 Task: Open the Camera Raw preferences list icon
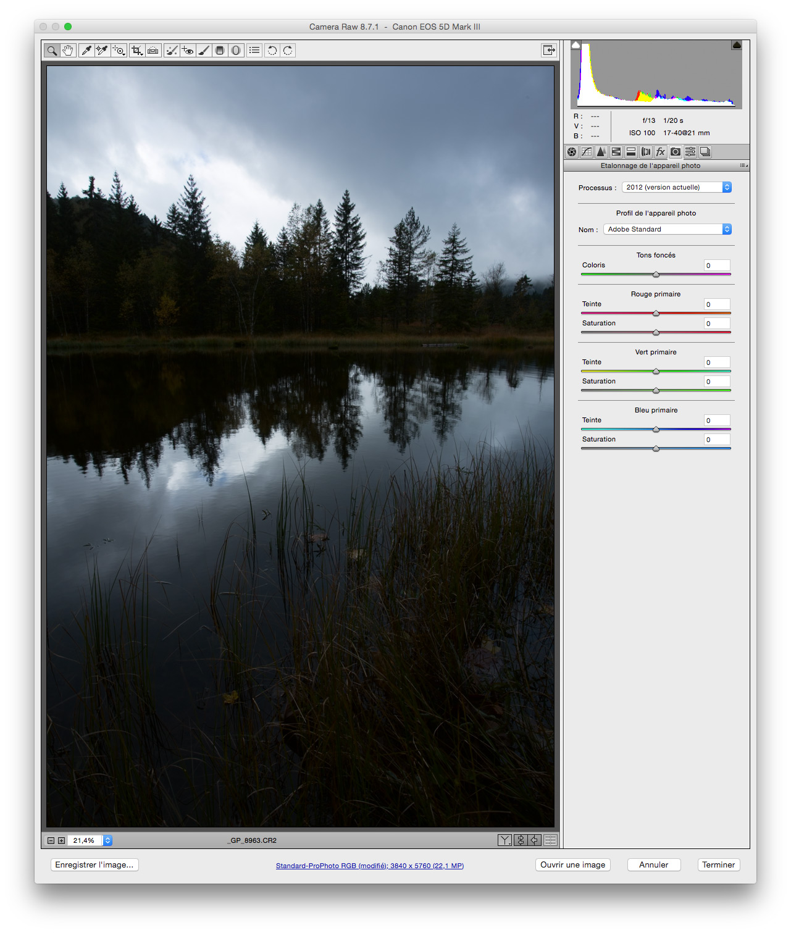click(x=254, y=51)
